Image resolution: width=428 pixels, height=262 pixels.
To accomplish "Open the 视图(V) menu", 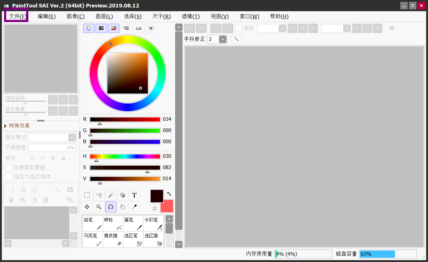I will click(220, 16).
